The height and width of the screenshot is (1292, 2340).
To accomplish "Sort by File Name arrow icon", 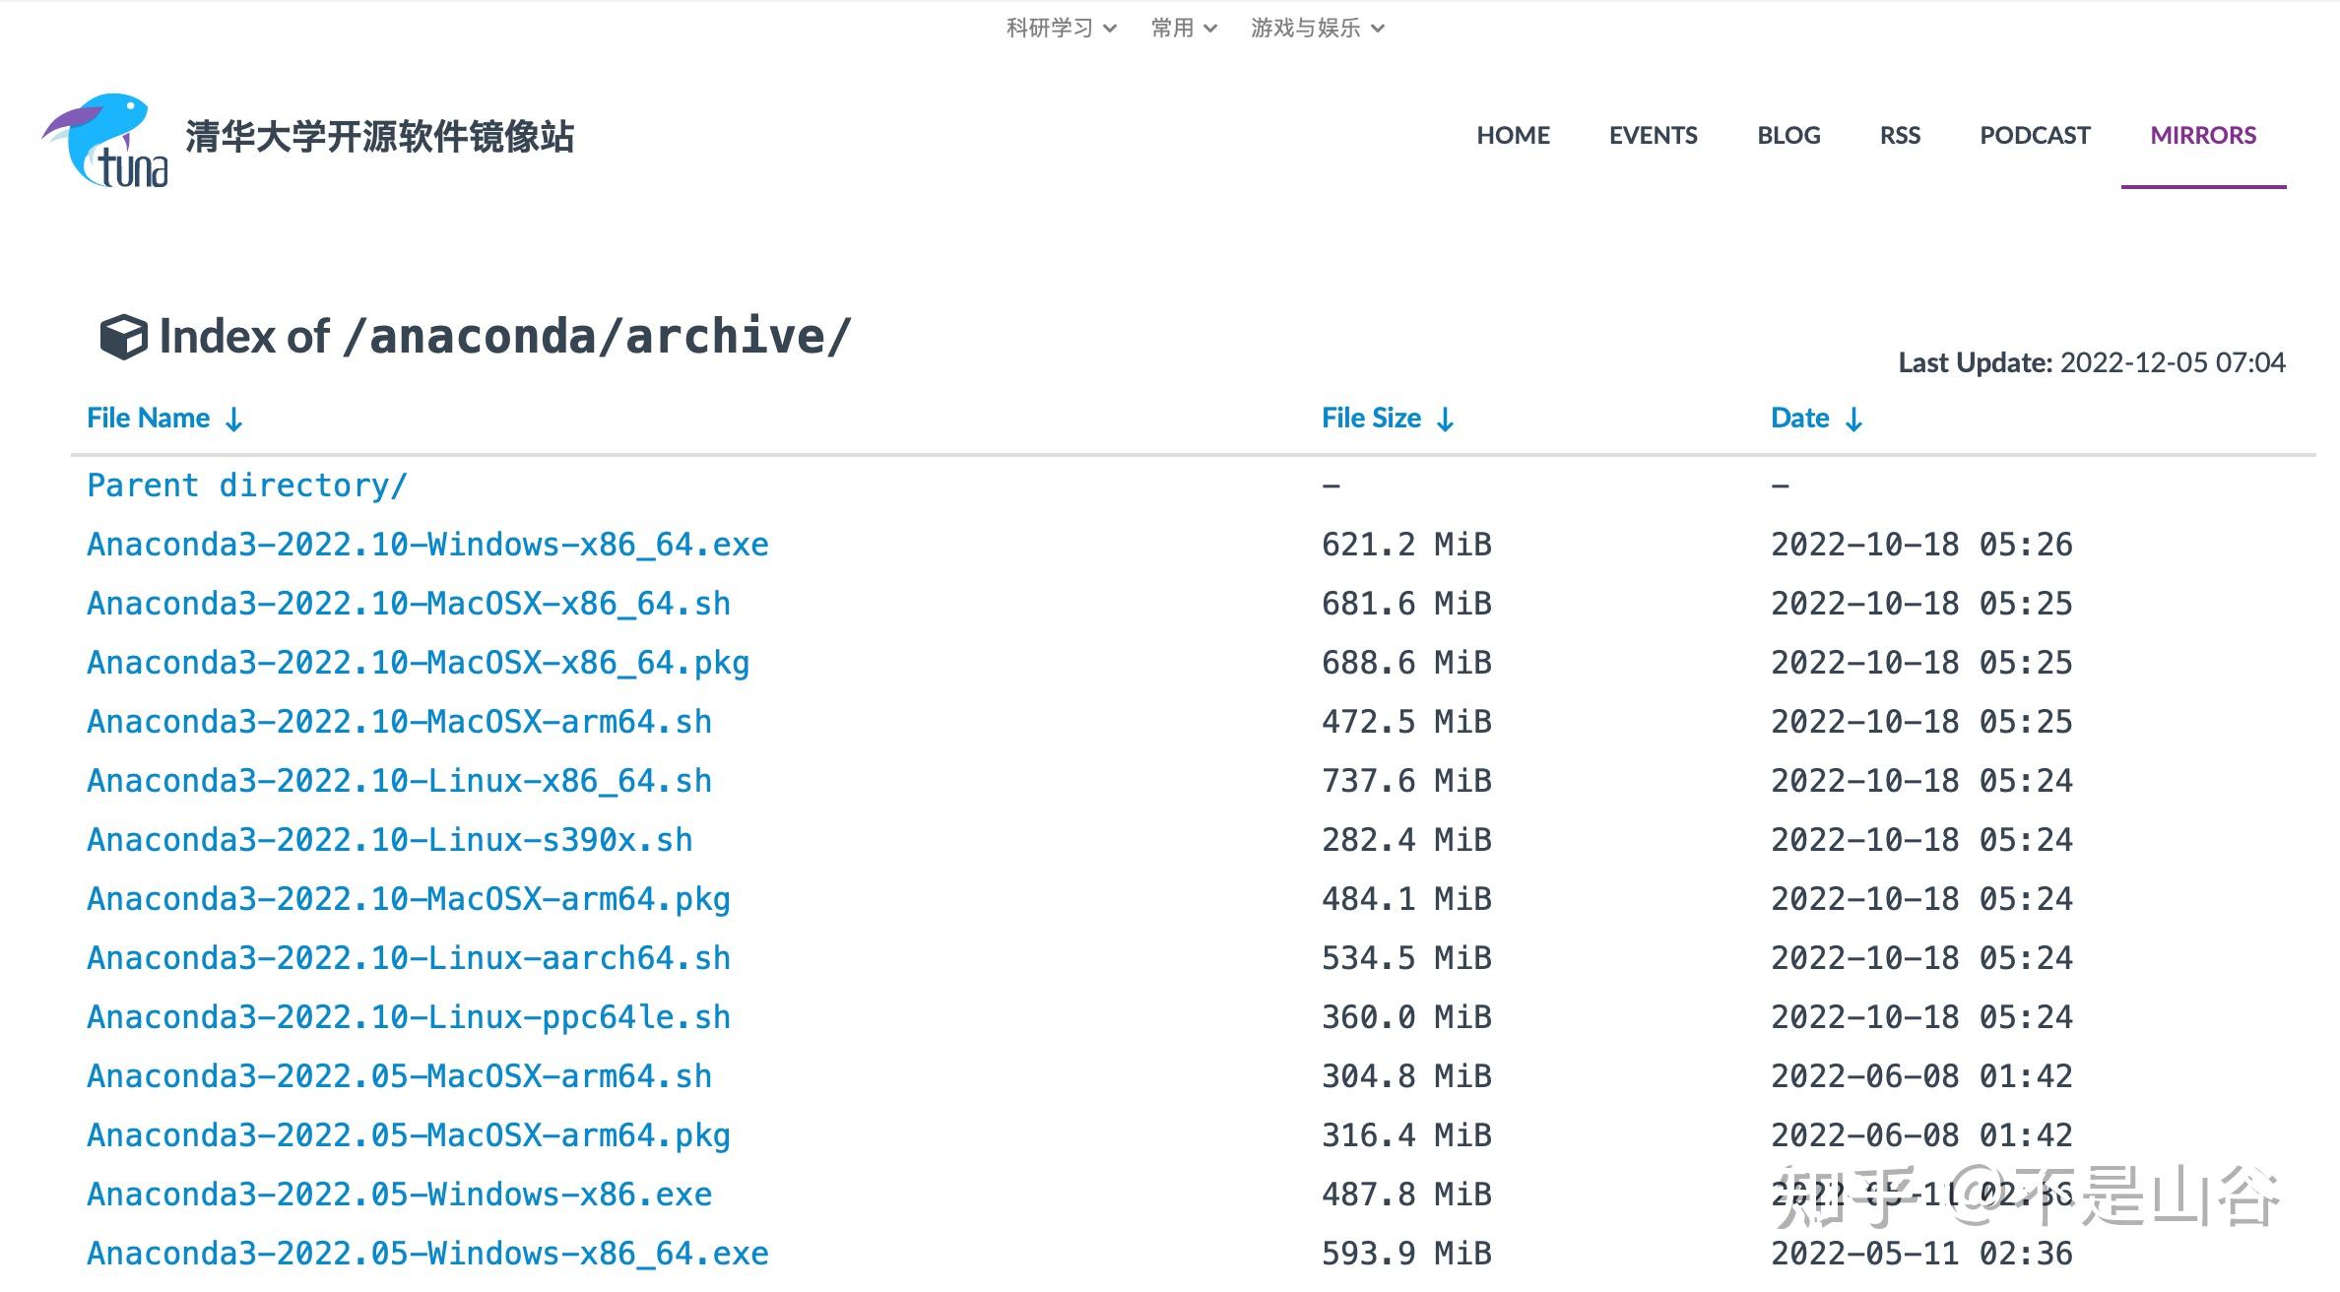I will pyautogui.click(x=234, y=420).
